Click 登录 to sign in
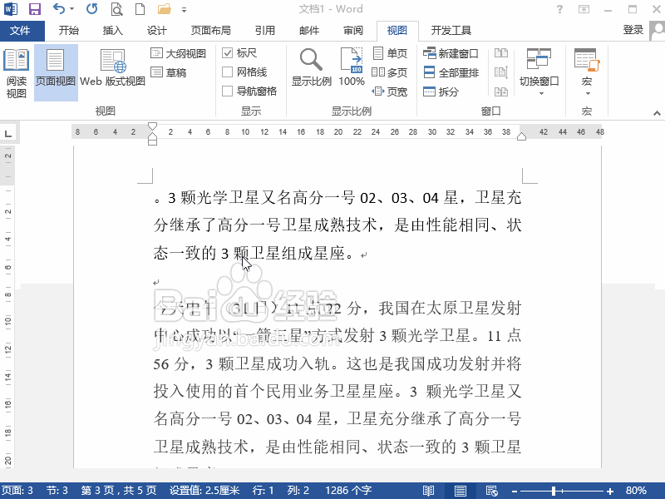The image size is (665, 499). (633, 30)
